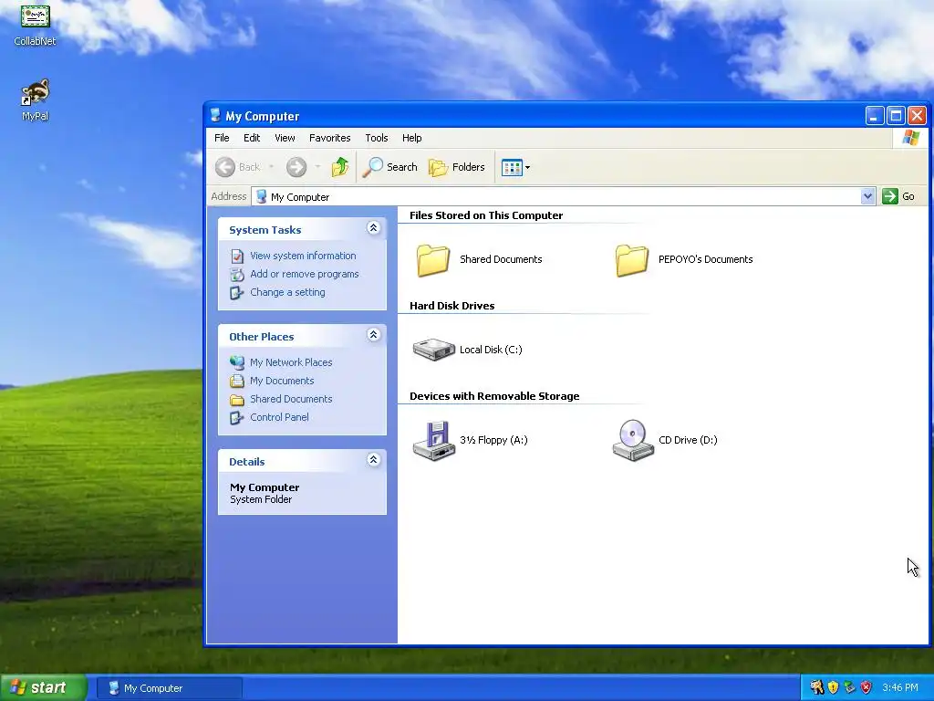Click the Start button

pyautogui.click(x=43, y=688)
